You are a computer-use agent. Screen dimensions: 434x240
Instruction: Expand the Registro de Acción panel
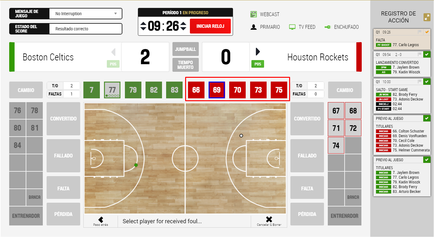[427, 17]
